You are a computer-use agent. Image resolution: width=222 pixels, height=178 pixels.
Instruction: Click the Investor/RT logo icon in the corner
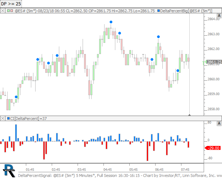pyautogui.click(x=9, y=170)
